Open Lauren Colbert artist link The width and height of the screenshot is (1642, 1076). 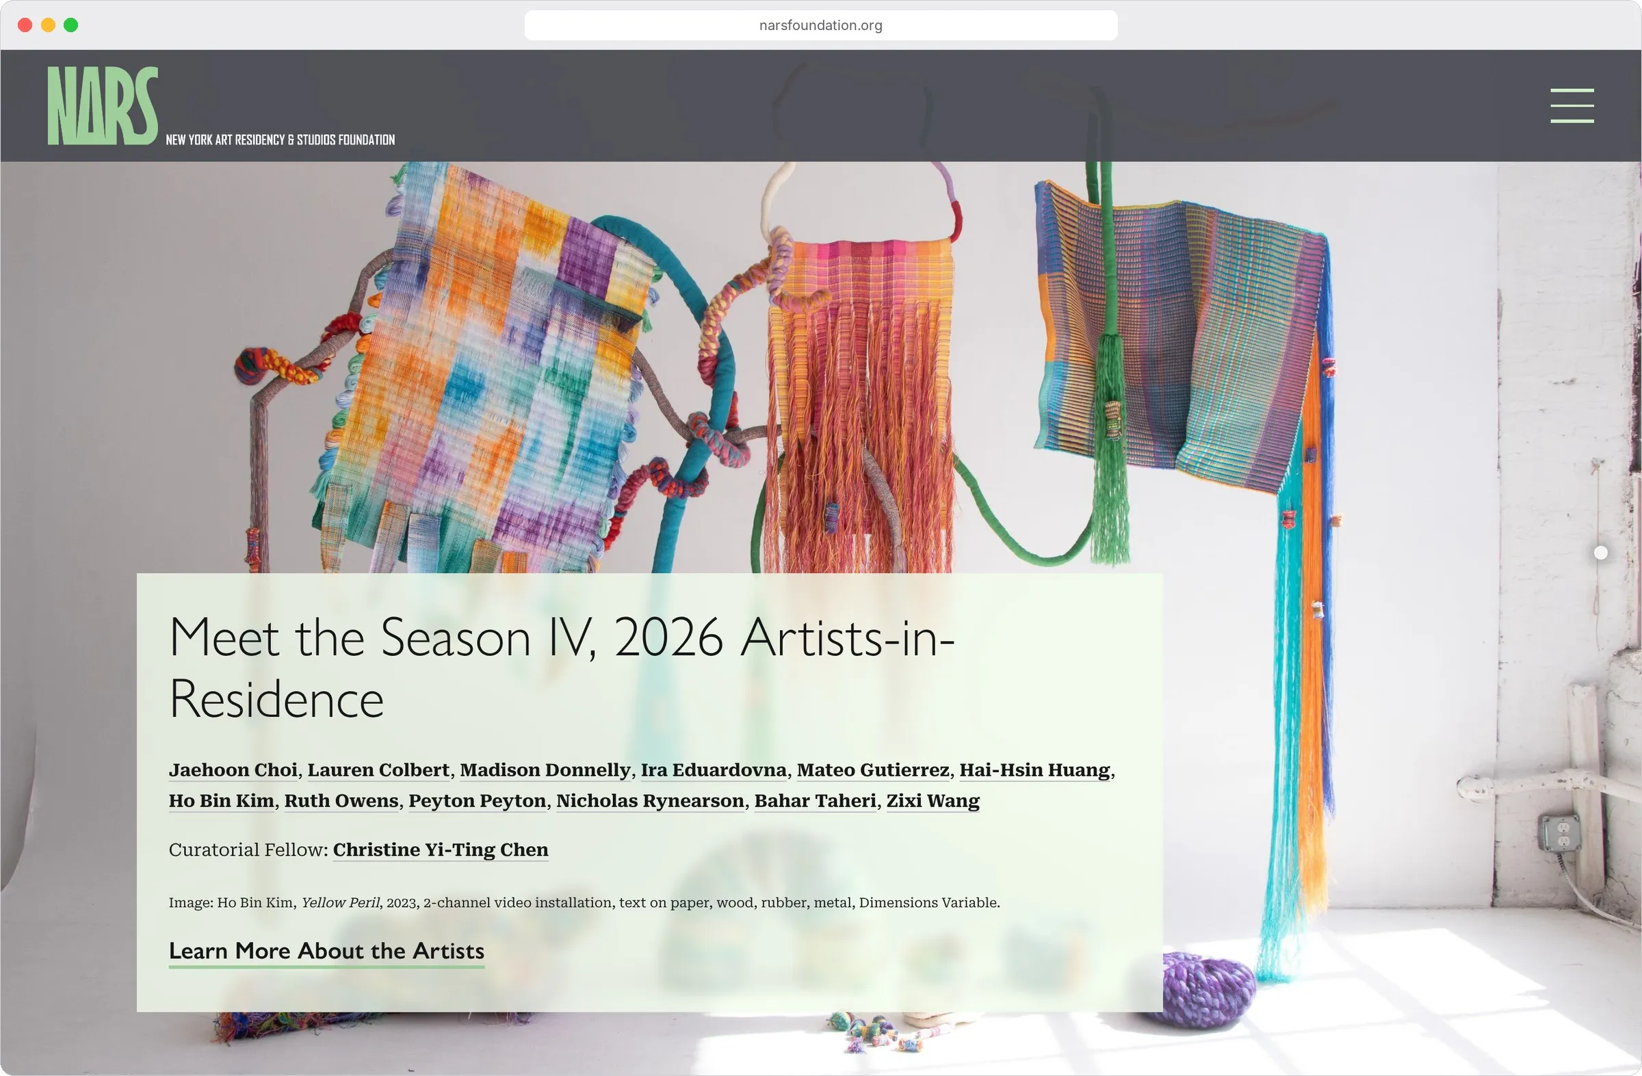[378, 770]
